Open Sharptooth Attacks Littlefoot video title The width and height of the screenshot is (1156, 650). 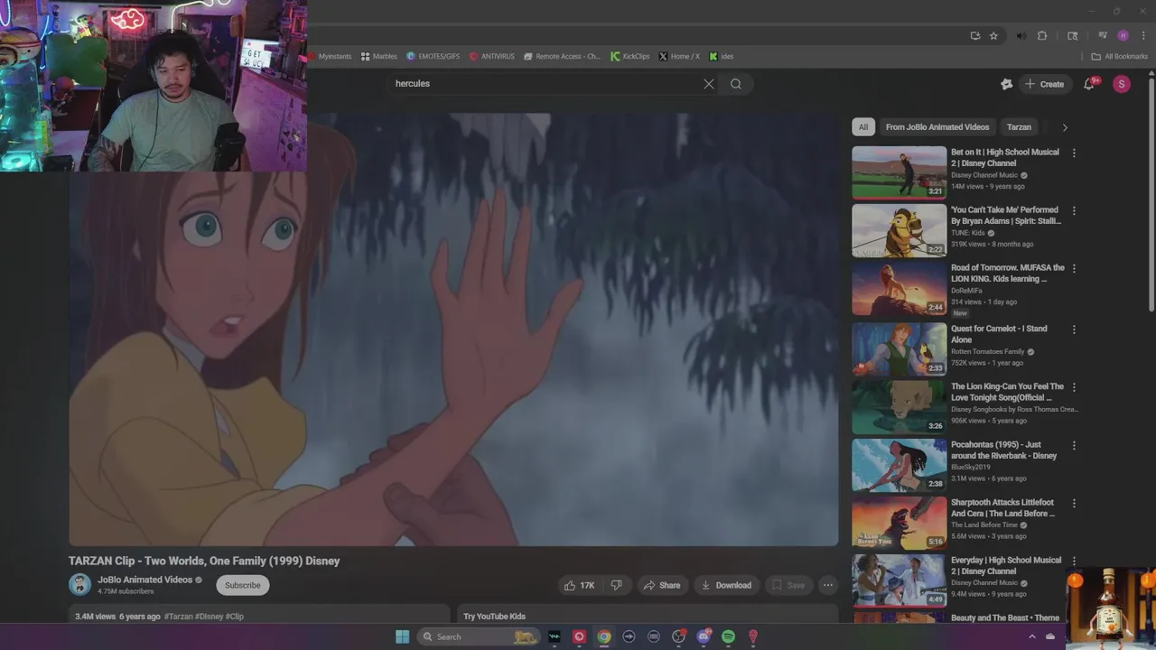click(x=1003, y=508)
